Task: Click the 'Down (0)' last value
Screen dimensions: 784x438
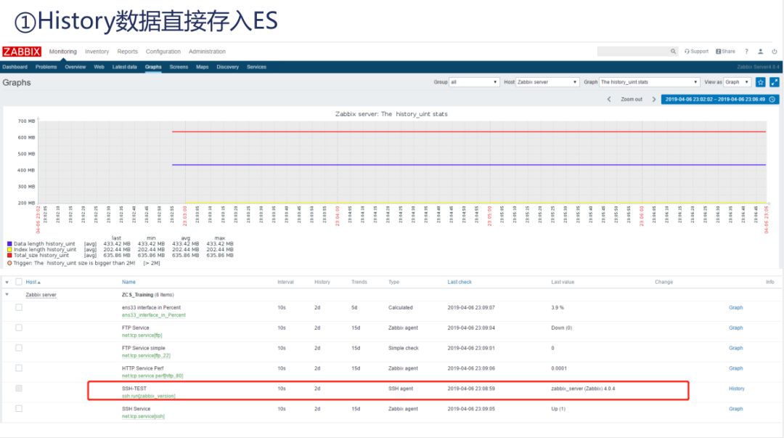Action: click(561, 328)
